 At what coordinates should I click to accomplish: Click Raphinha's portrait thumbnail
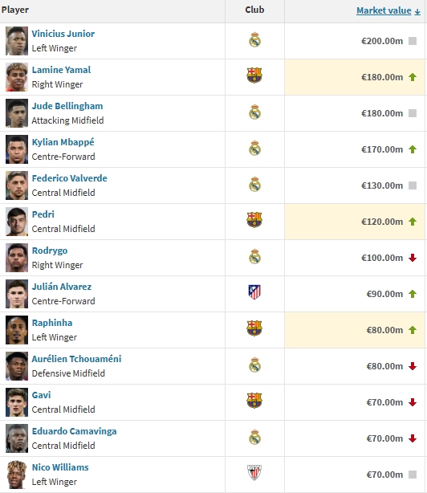click(17, 330)
